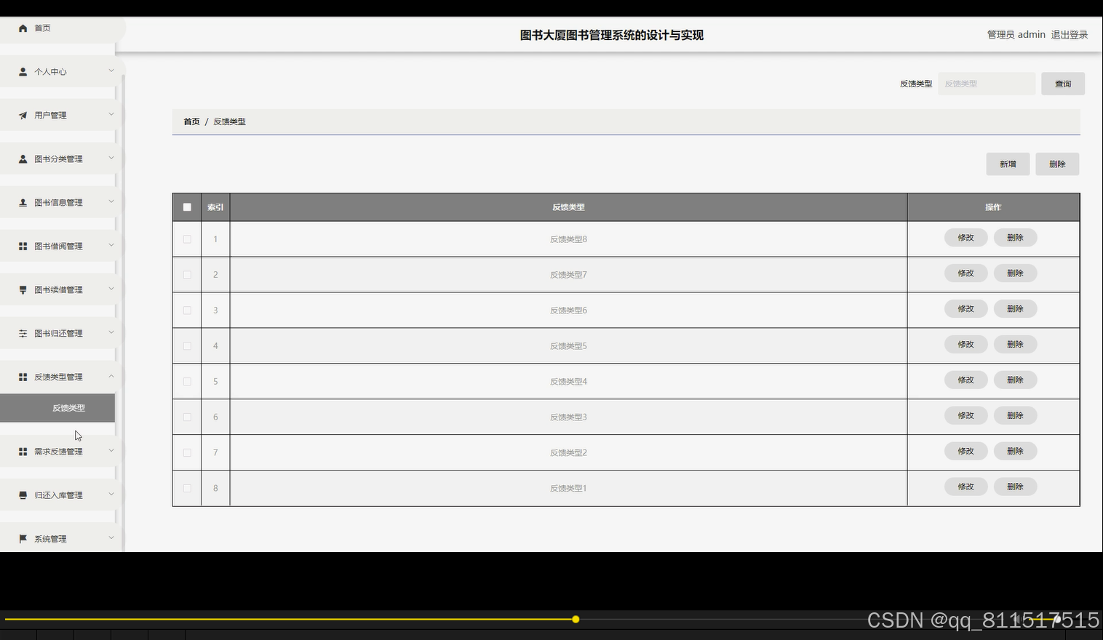Click the icon beside 图书续借管理

click(x=23, y=290)
